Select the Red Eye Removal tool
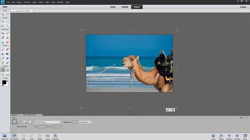 click(x=3, y=33)
